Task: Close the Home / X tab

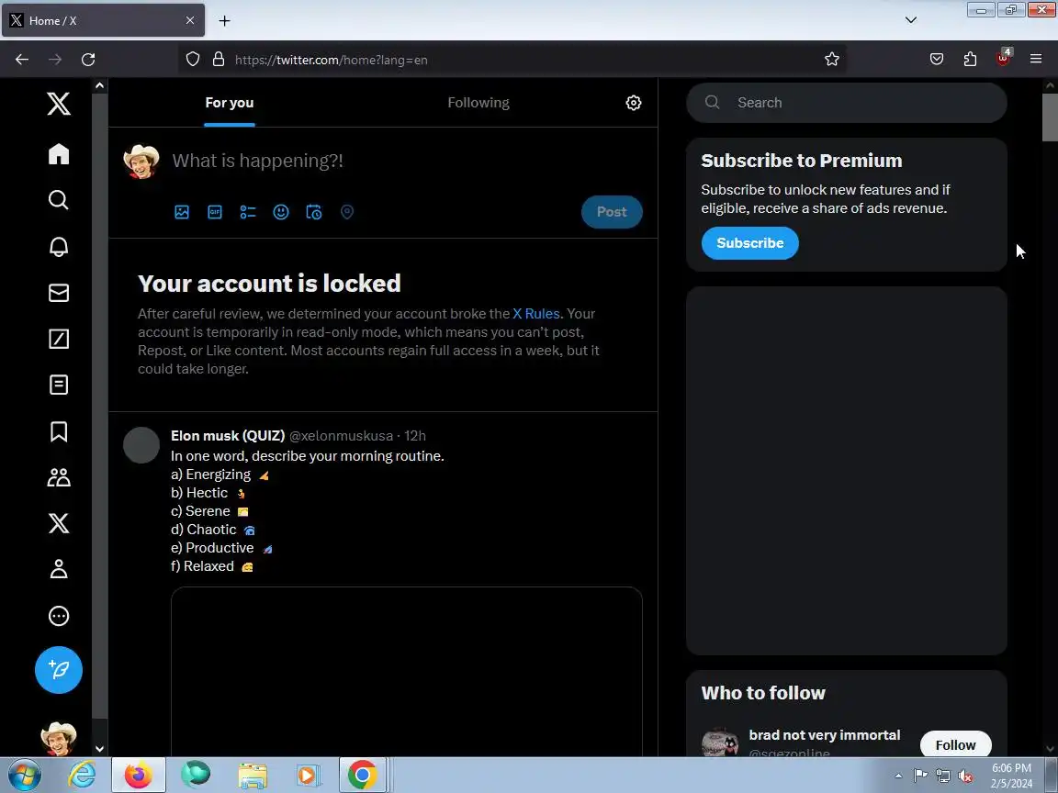Action: (x=190, y=21)
